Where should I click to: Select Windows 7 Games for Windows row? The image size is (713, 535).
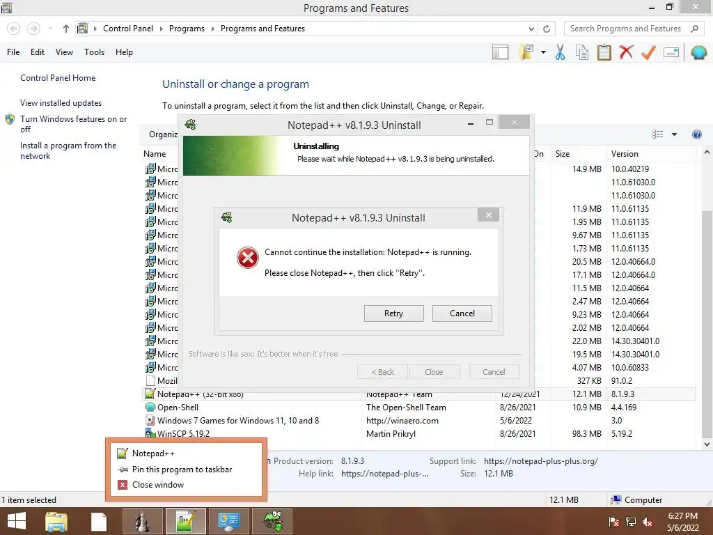(x=419, y=420)
